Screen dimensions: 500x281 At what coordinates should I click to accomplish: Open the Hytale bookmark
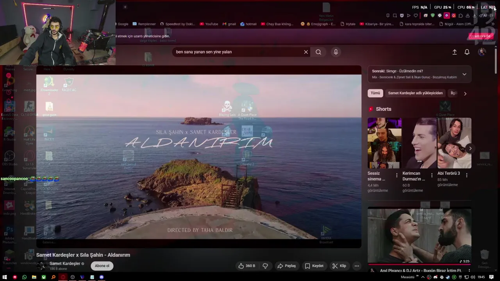tap(348, 24)
